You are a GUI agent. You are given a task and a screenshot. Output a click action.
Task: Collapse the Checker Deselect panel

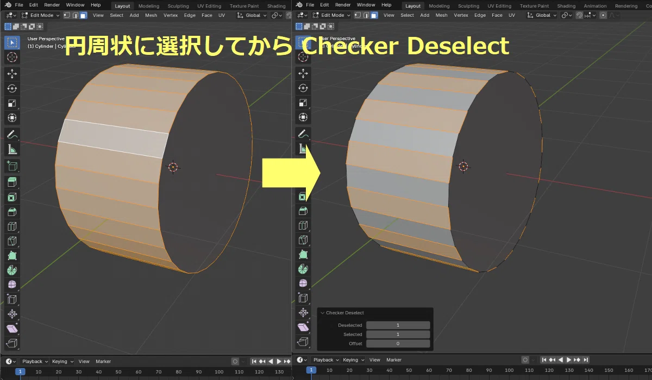point(322,313)
